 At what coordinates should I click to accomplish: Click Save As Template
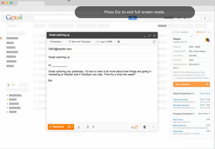tap(80, 42)
